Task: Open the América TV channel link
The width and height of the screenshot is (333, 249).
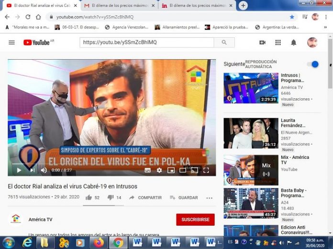Action: pyautogui.click(x=40, y=219)
